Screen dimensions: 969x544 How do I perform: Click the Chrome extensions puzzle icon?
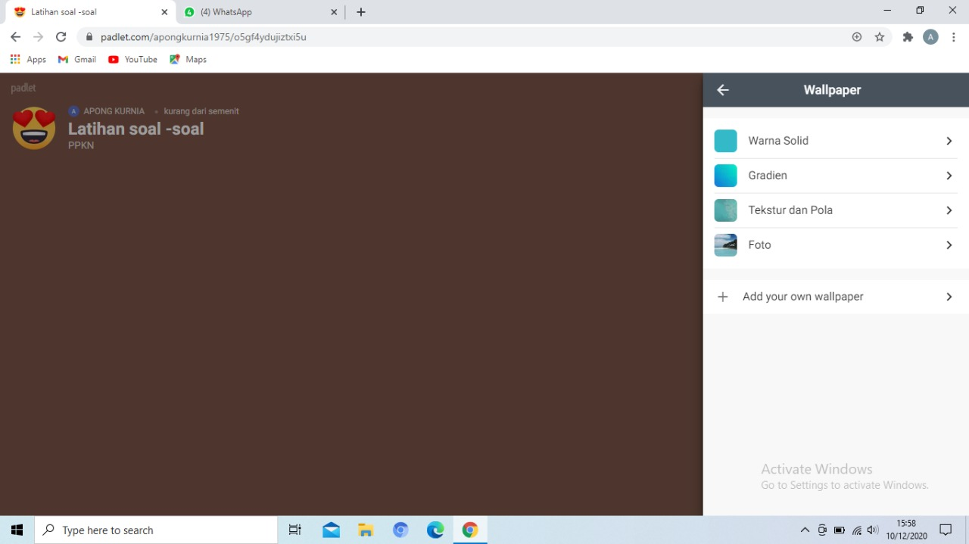point(908,37)
